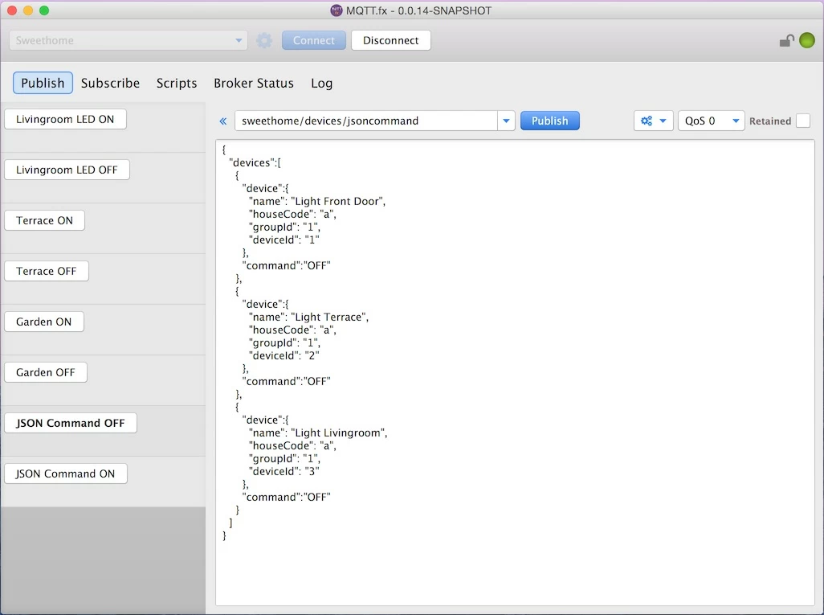This screenshot has height=615, width=824.
Task: Switch to the Subscribe tab
Action: pos(110,83)
